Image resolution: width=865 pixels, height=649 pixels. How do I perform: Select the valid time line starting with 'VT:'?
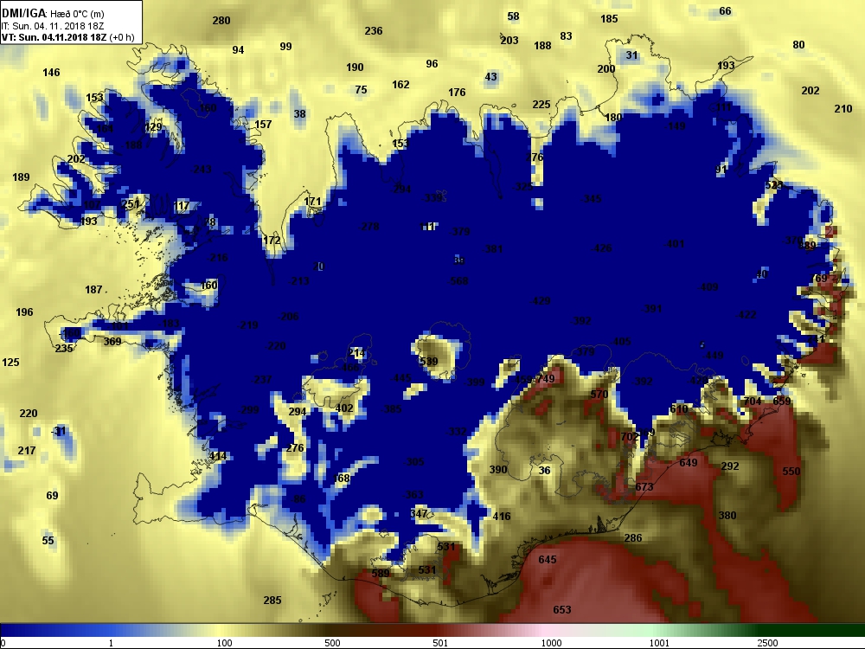pos(67,37)
